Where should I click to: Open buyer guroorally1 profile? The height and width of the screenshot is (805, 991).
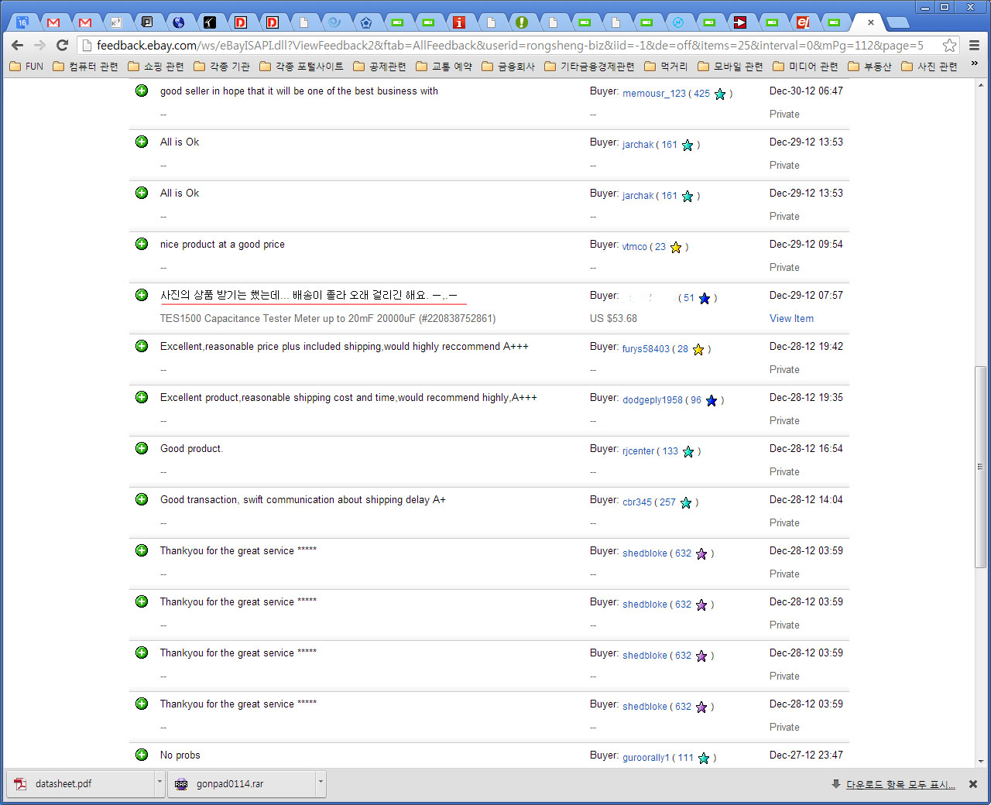tap(646, 758)
